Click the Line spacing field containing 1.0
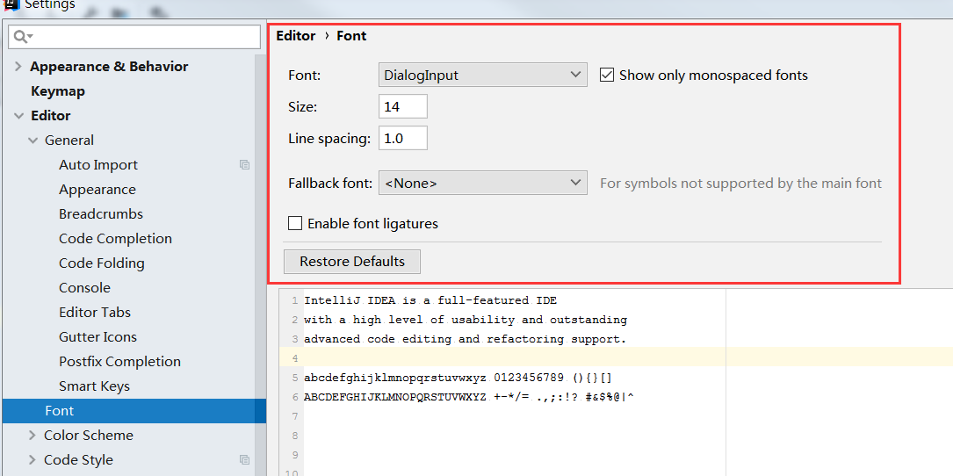Screen dimensions: 953x476 pyautogui.click(x=402, y=138)
